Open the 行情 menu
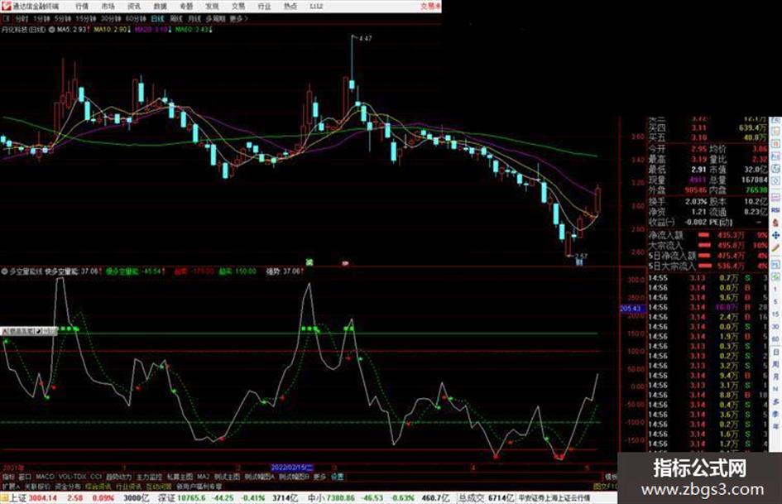This screenshot has width=782, height=504. click(x=82, y=7)
